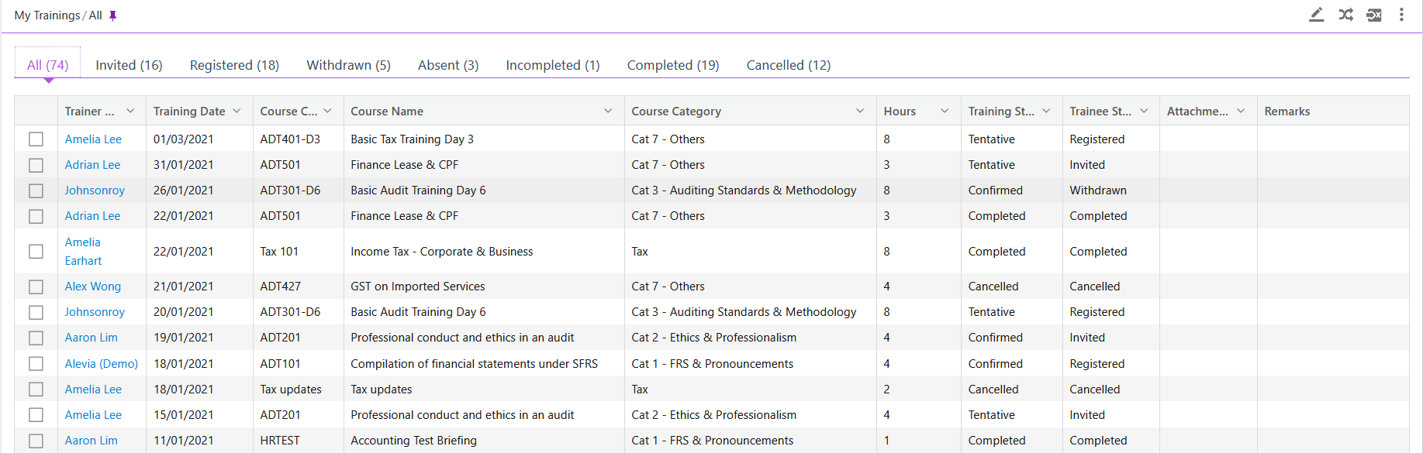
Task: Select the ADT101 course code cell
Action: tap(280, 364)
